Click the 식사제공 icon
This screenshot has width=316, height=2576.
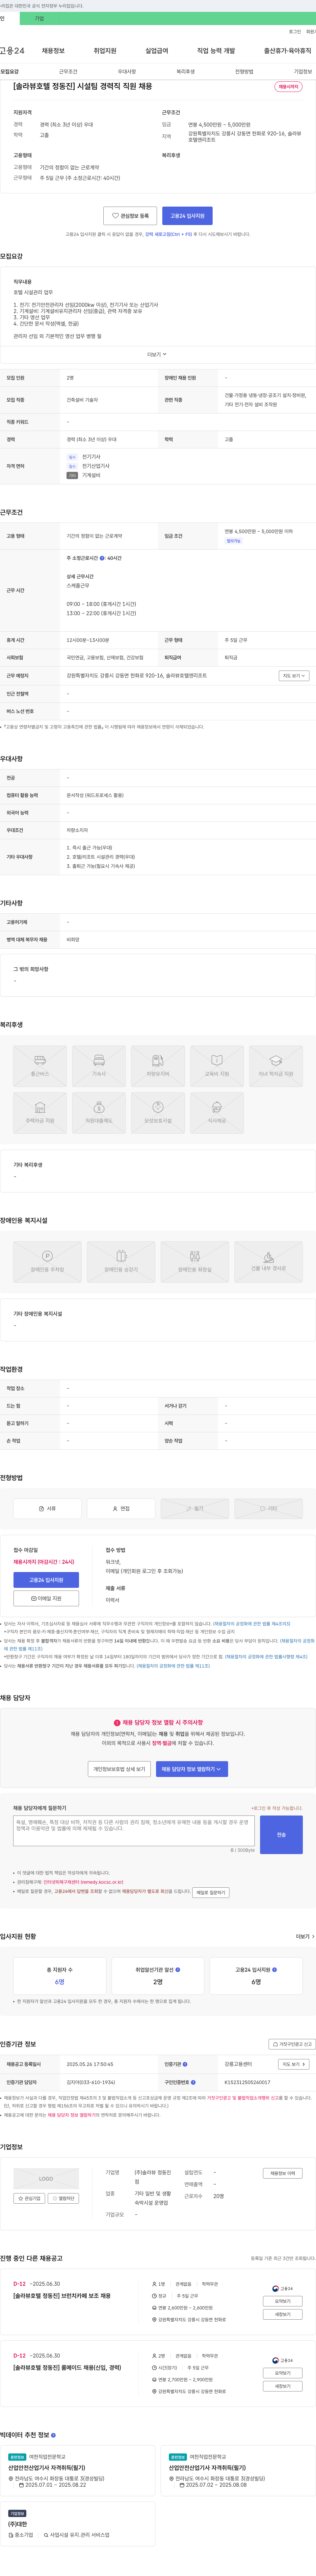(217, 1113)
